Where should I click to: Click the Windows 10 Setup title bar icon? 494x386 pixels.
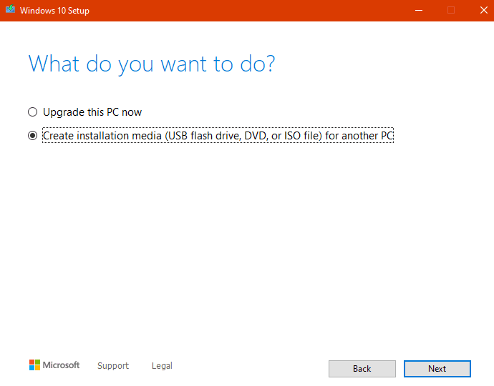[11, 9]
